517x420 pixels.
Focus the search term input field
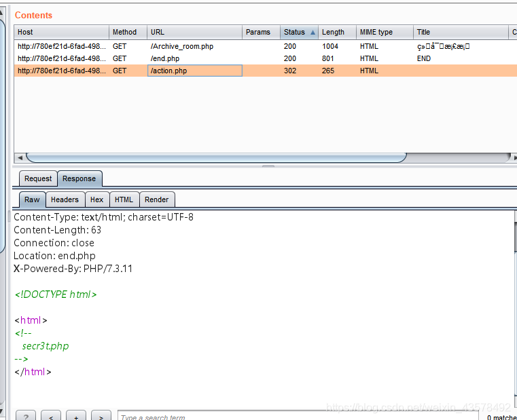point(298,416)
